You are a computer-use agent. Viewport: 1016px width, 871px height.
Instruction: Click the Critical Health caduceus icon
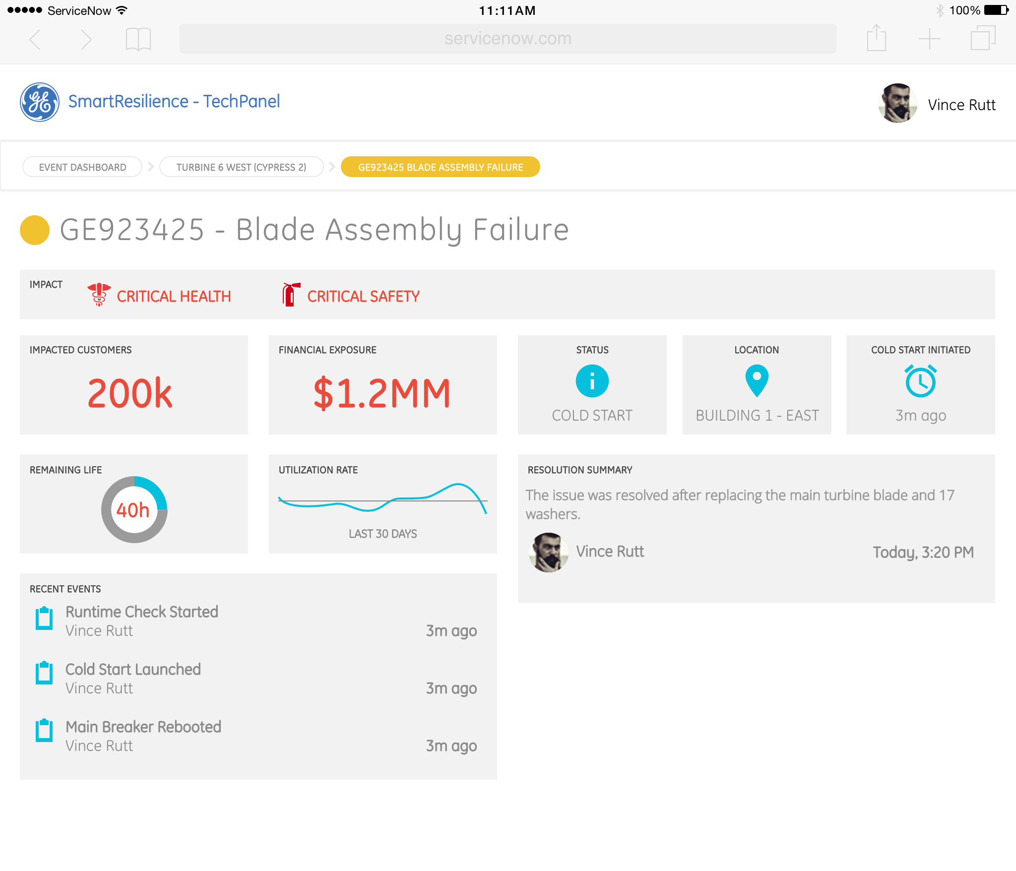coord(99,295)
